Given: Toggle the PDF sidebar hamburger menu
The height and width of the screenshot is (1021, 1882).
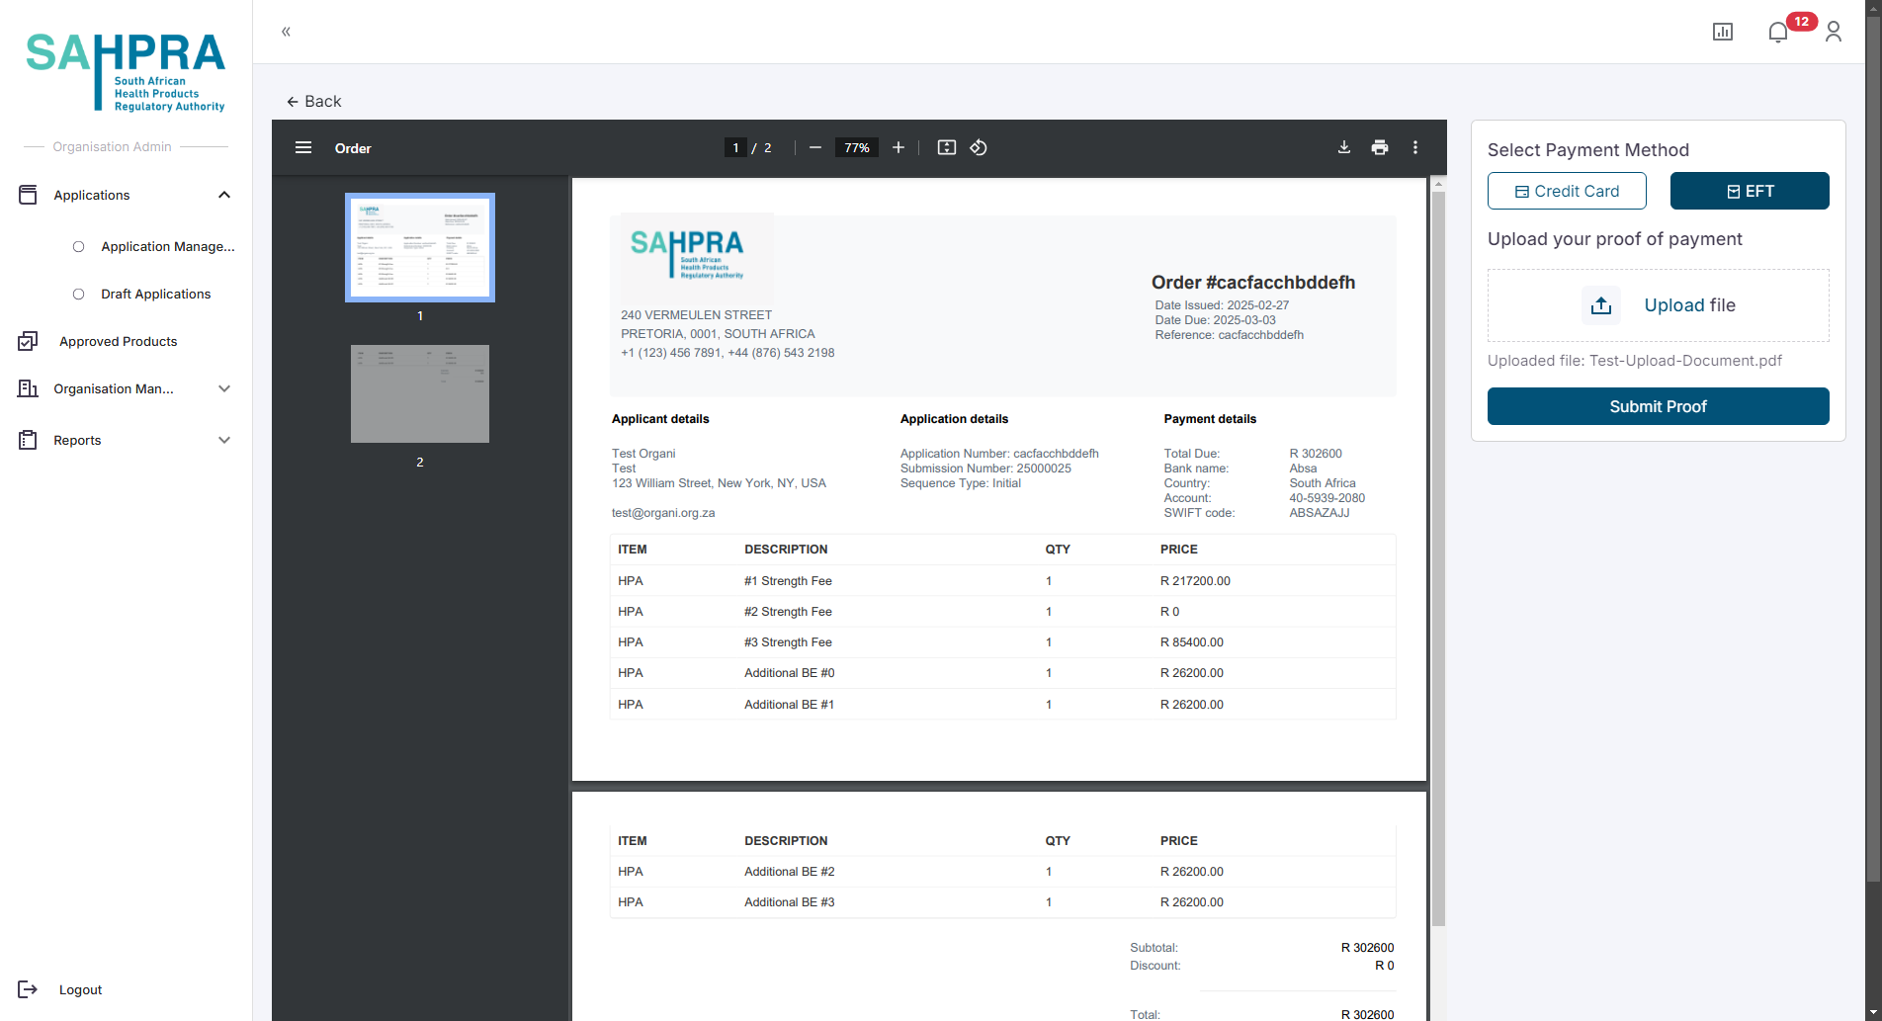Looking at the screenshot, I should pyautogui.click(x=303, y=147).
